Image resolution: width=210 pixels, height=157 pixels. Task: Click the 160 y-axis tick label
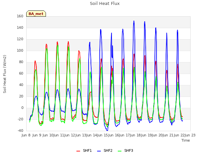coord(20,16)
